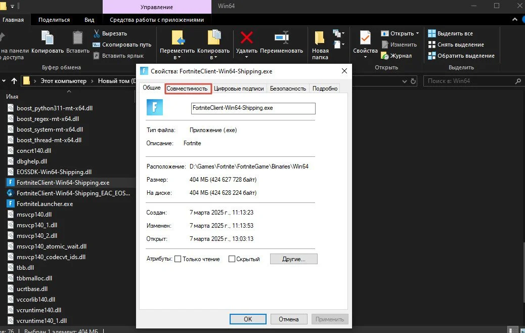Expand the Свойства dropdown arrow in the ribbon
The height and width of the screenshot is (333, 525).
click(x=365, y=57)
